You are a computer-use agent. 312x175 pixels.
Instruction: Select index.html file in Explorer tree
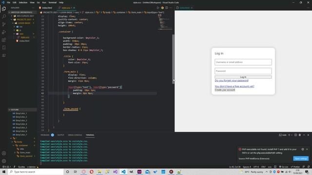coord(24,41)
